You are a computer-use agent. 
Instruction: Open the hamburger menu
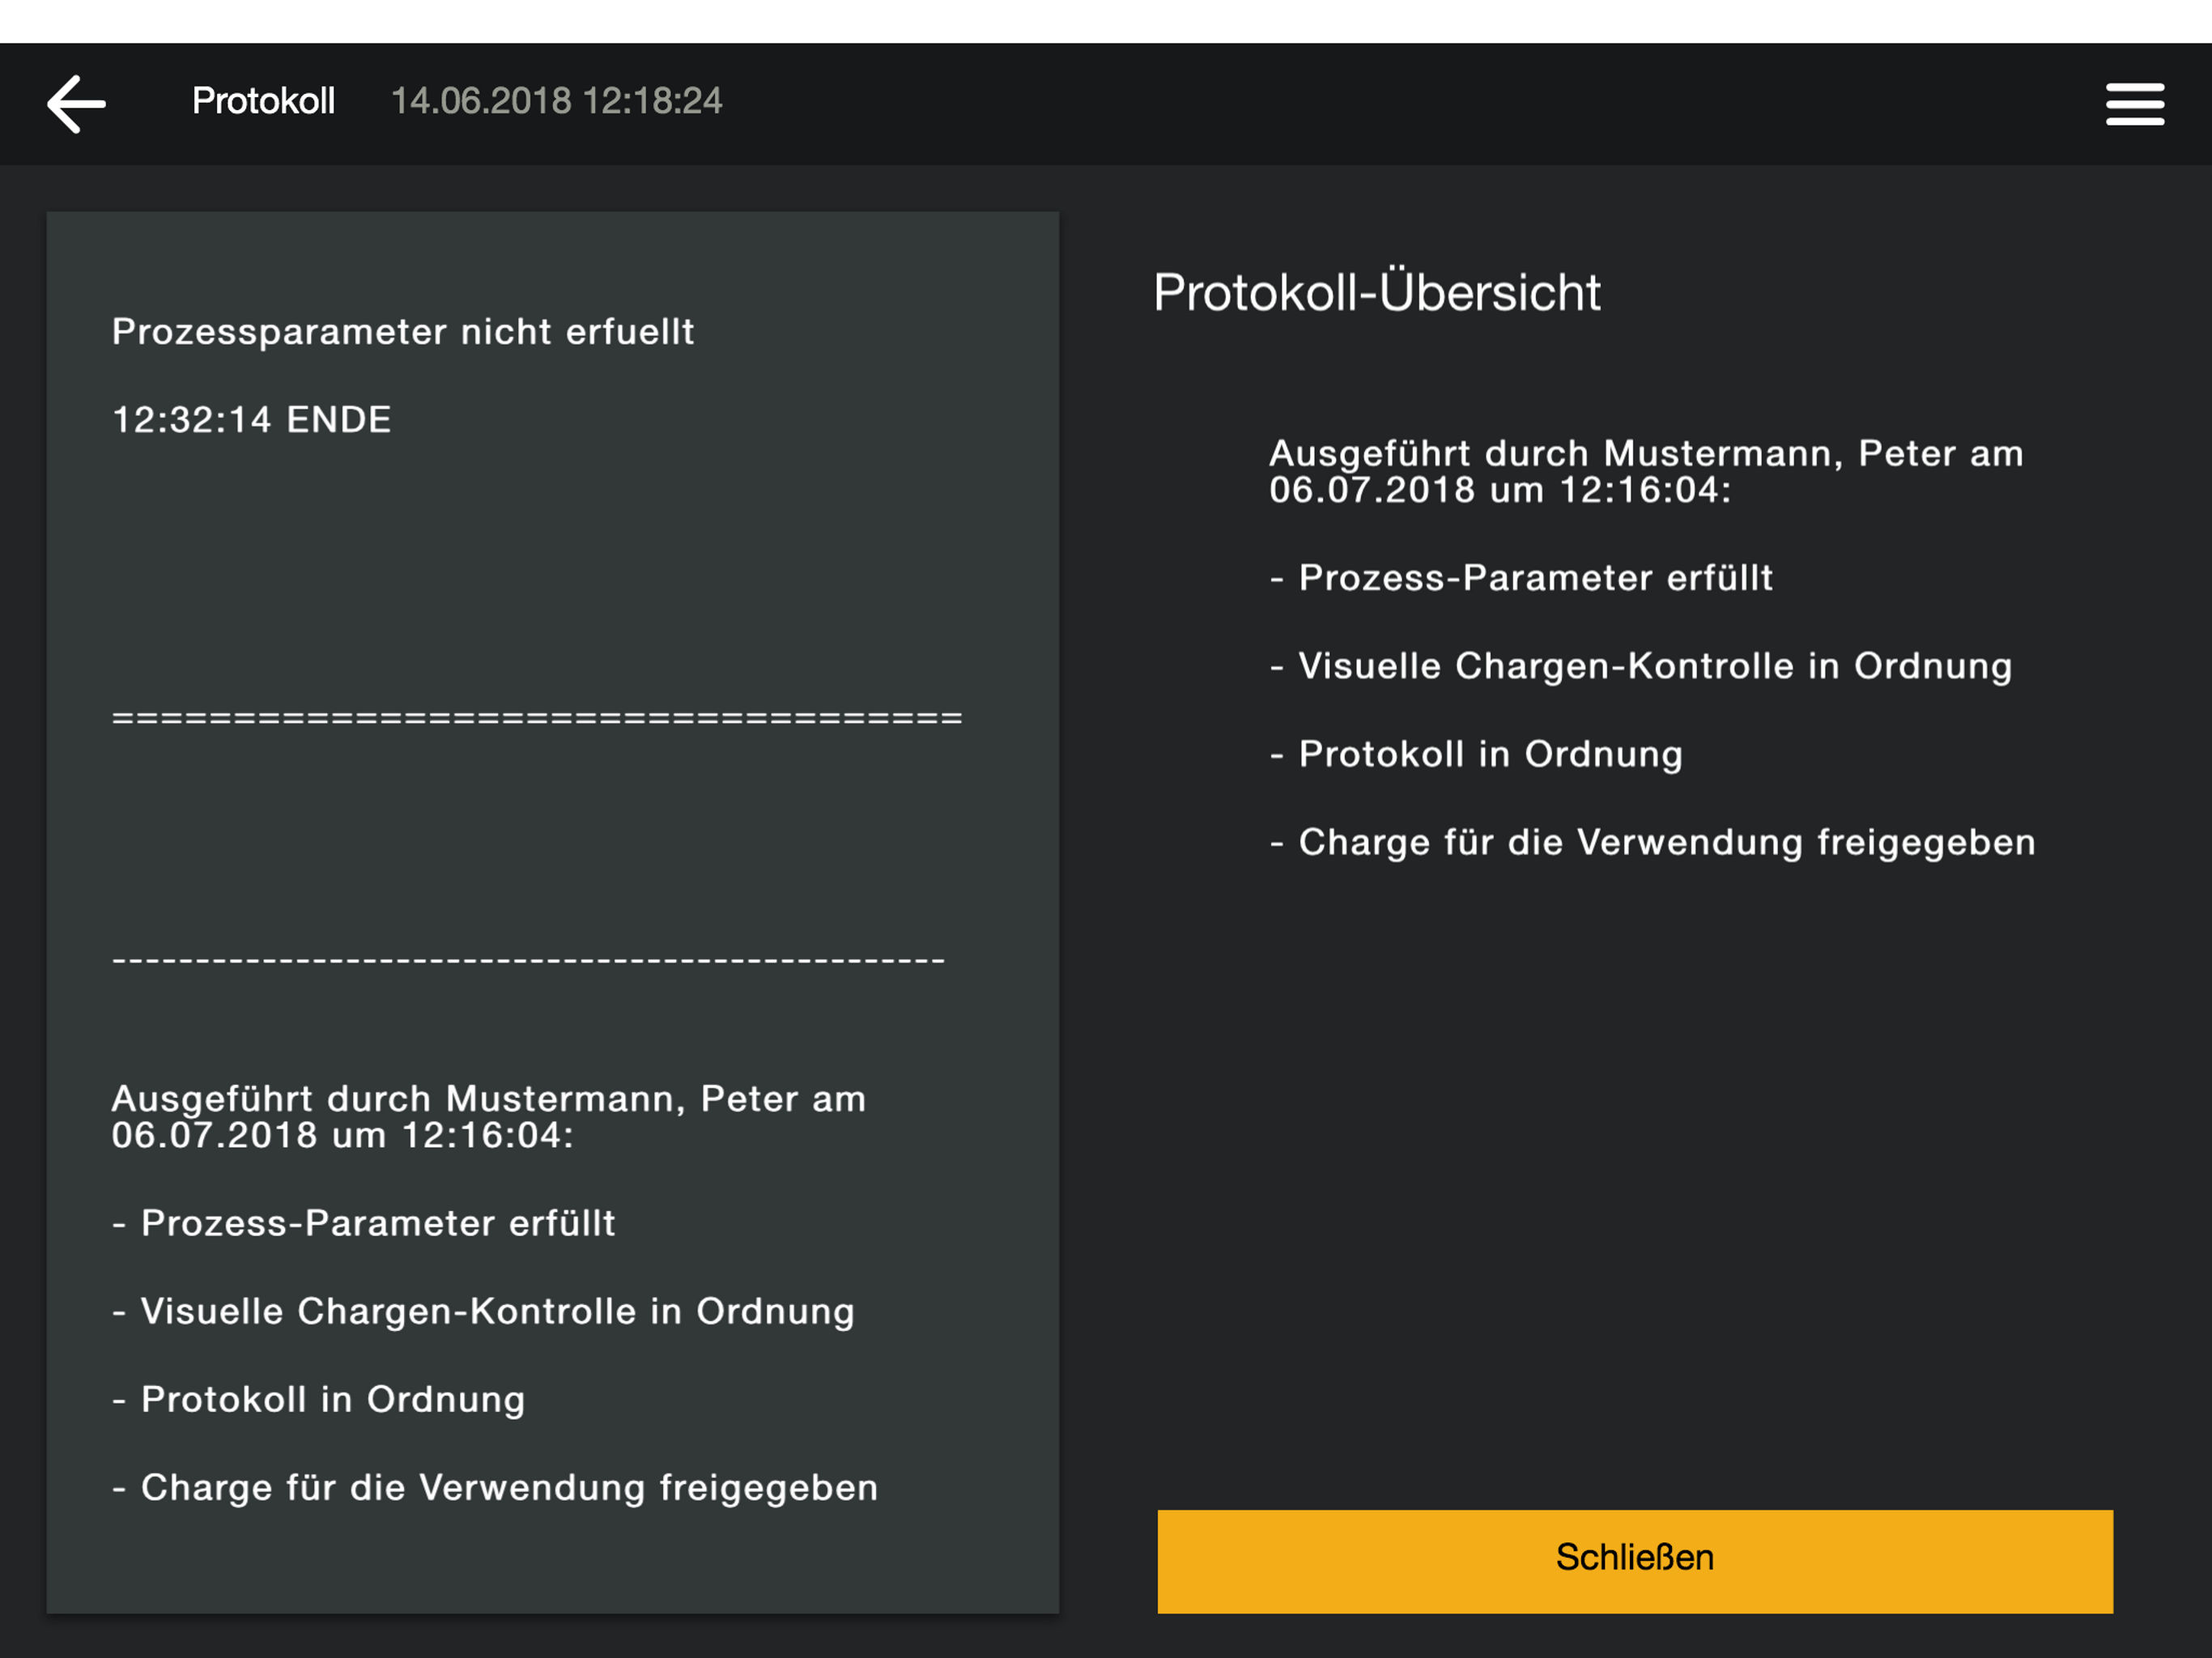[2134, 104]
